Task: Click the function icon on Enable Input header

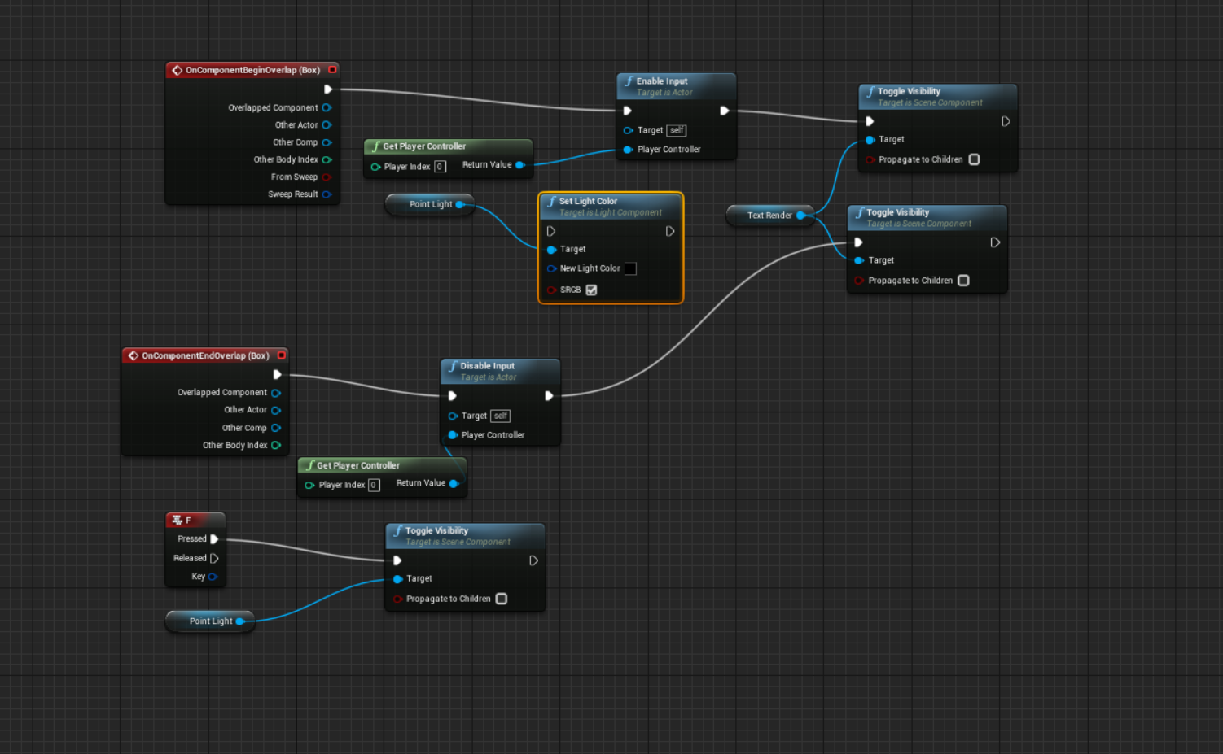Action: [629, 81]
